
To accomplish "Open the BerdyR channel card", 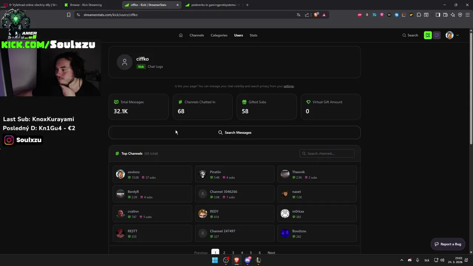I will [x=152, y=194].
